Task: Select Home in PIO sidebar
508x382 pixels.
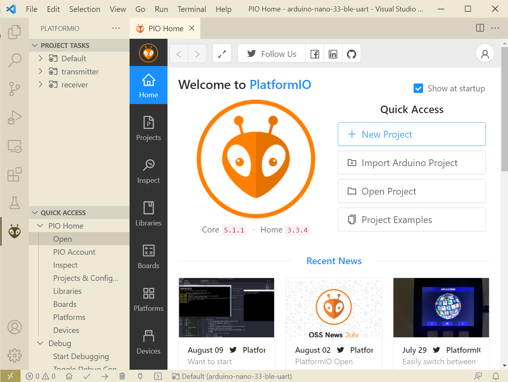Action: [x=149, y=85]
